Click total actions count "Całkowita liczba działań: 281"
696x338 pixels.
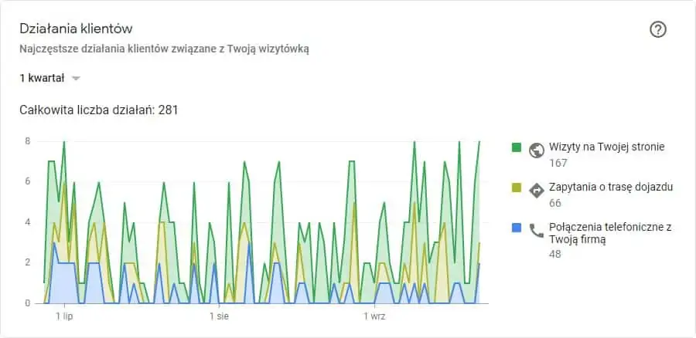(x=98, y=110)
